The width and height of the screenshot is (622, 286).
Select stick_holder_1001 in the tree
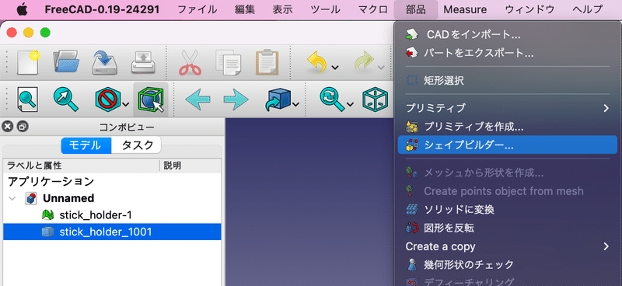pyautogui.click(x=112, y=232)
